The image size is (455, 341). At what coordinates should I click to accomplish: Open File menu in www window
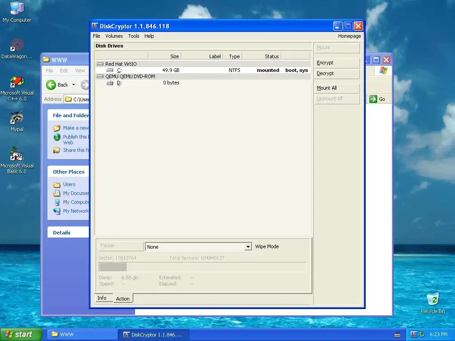click(x=49, y=71)
